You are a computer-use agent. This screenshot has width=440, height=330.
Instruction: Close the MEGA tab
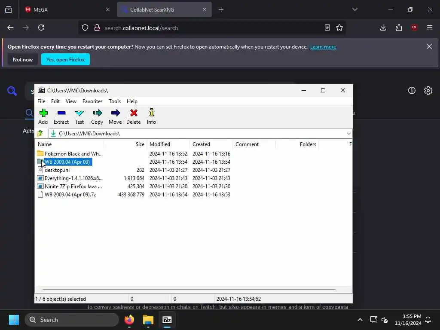[x=108, y=9]
